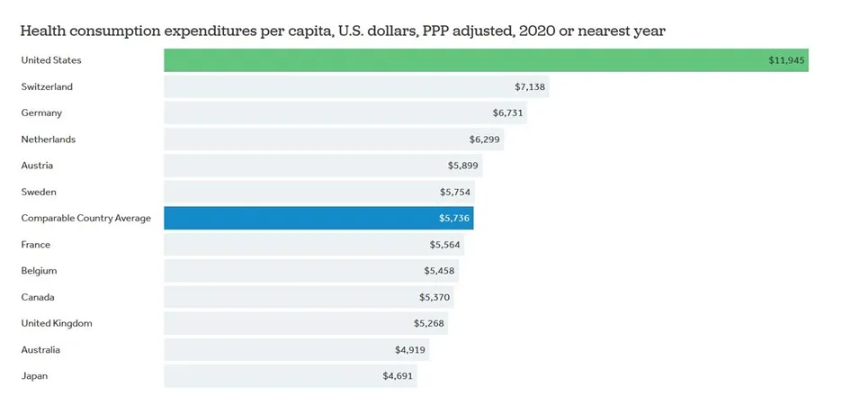Click the Austria country label

(x=37, y=166)
